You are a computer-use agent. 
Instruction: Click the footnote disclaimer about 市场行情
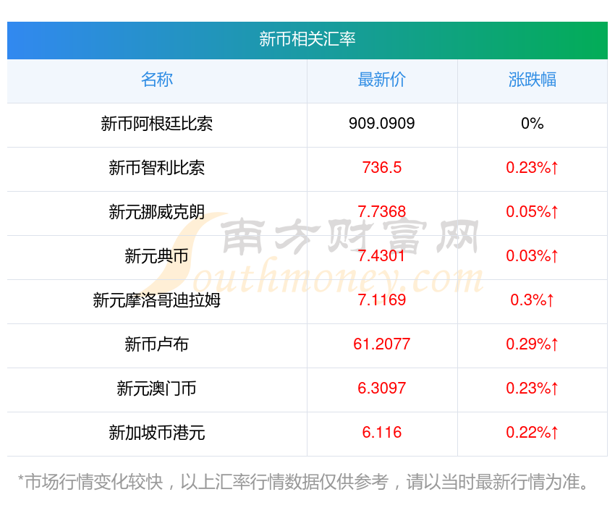pyautogui.click(x=303, y=482)
